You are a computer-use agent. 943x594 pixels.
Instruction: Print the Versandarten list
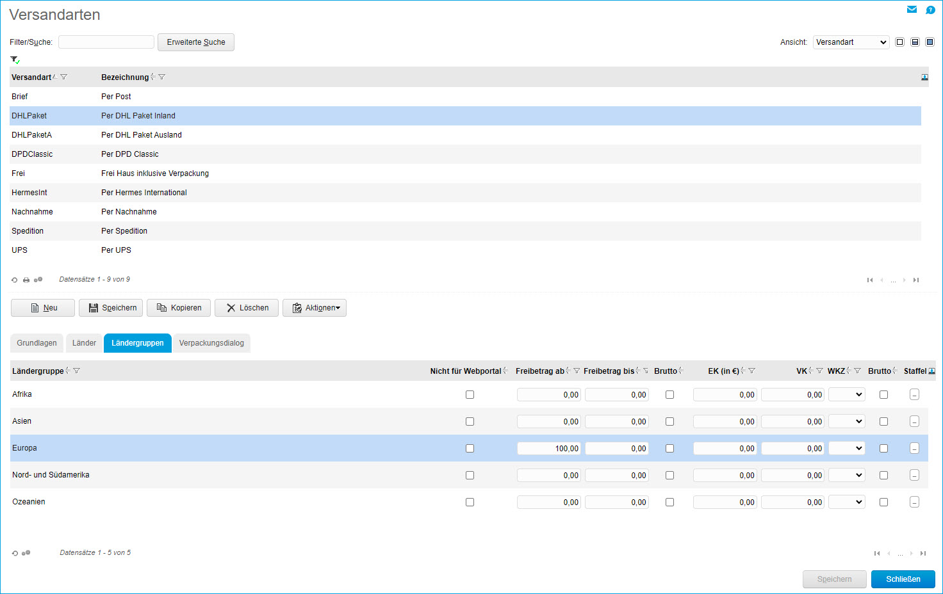(26, 280)
